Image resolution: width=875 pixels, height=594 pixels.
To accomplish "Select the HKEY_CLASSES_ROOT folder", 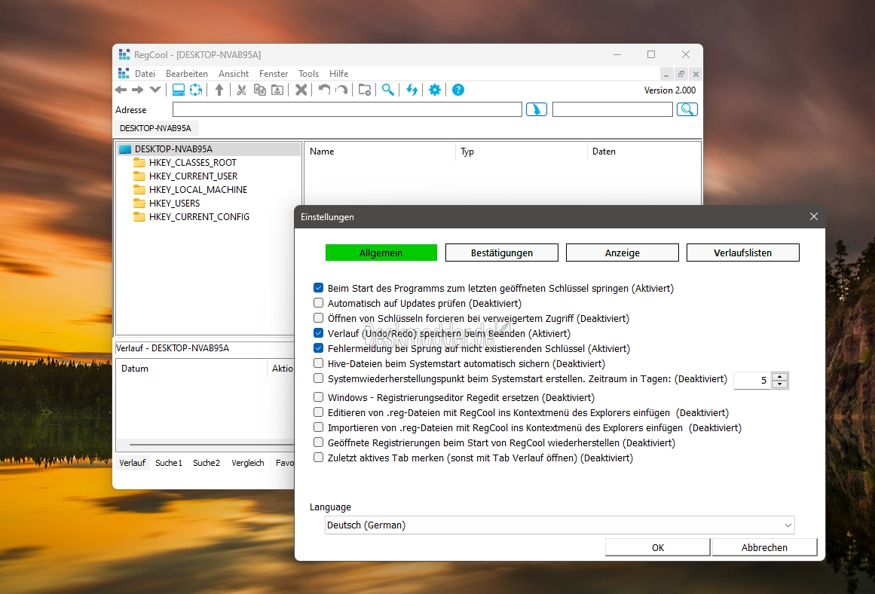I will tap(192, 163).
